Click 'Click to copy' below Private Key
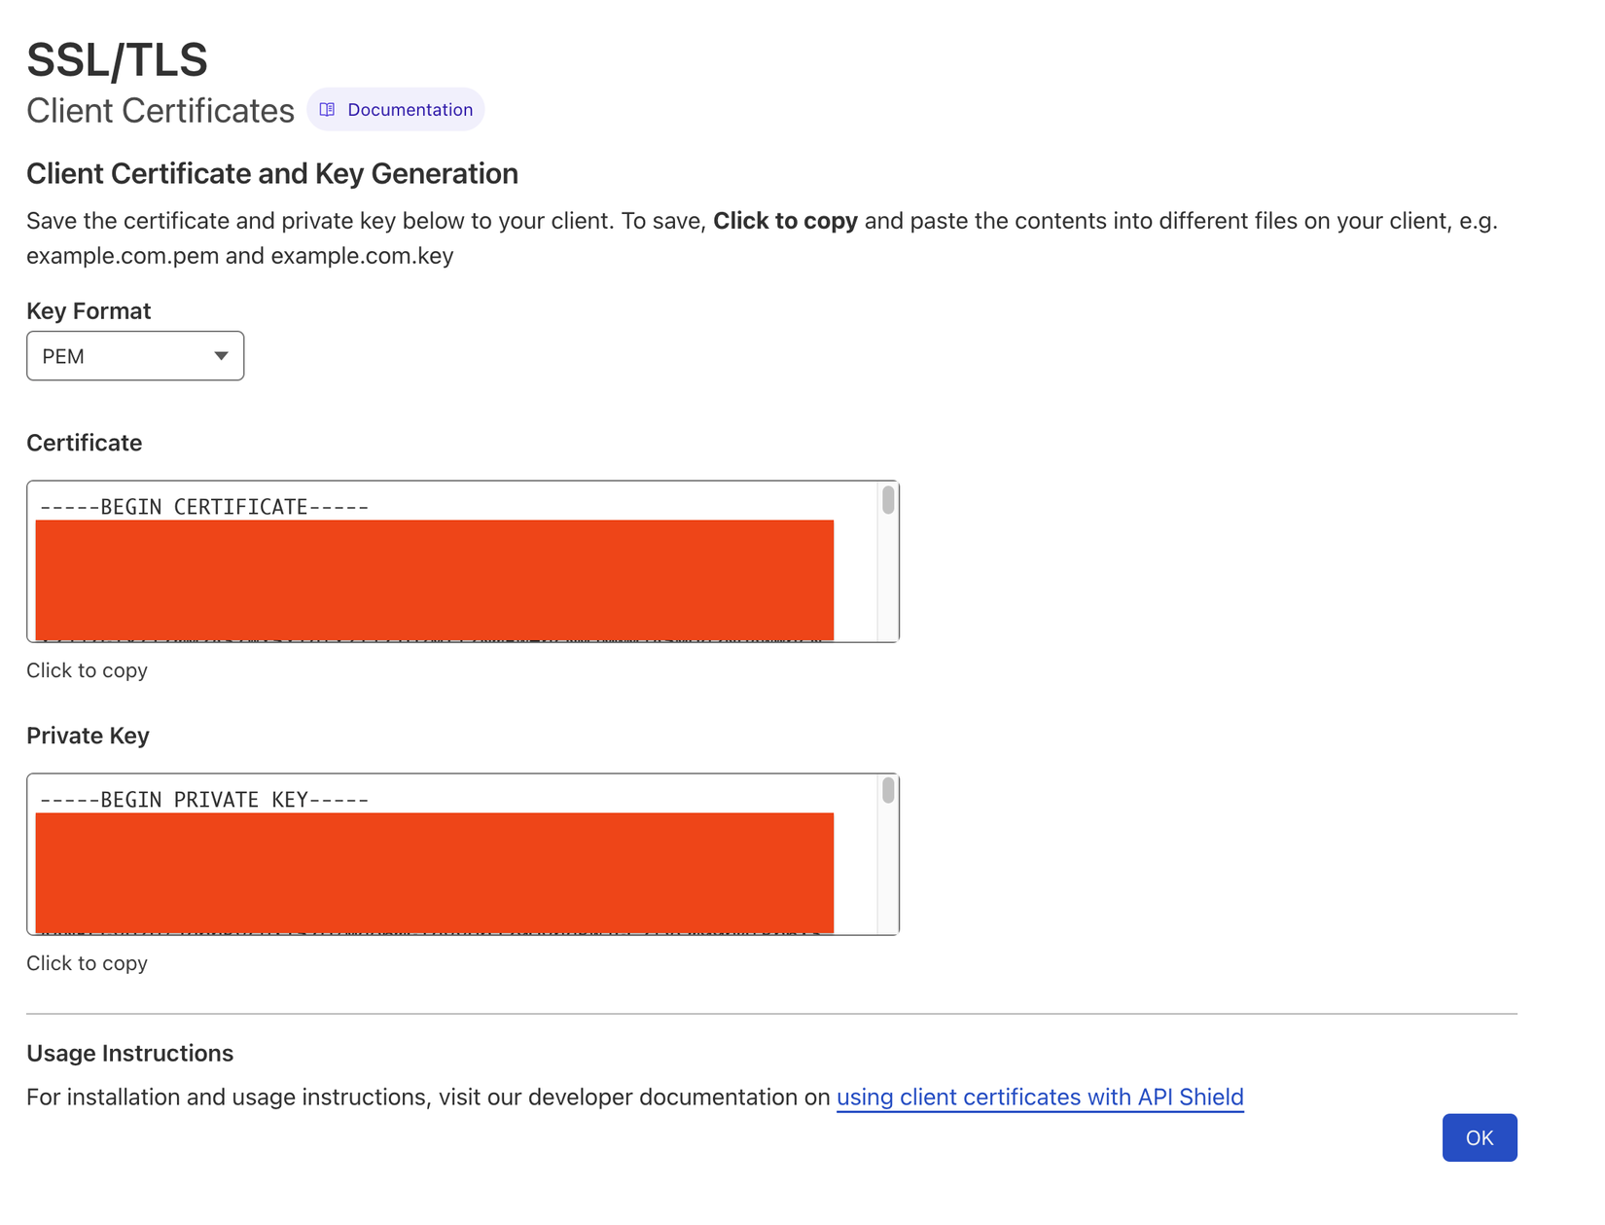 pos(87,963)
